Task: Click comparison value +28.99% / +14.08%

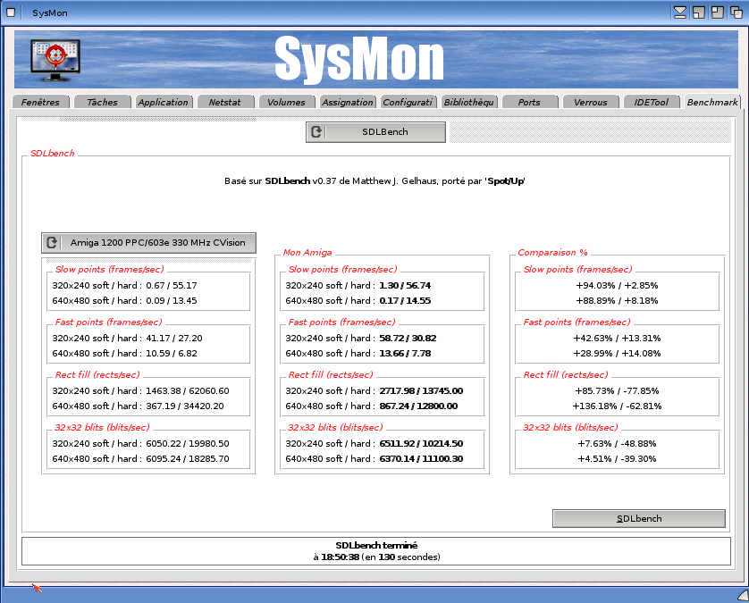Action: (x=617, y=353)
